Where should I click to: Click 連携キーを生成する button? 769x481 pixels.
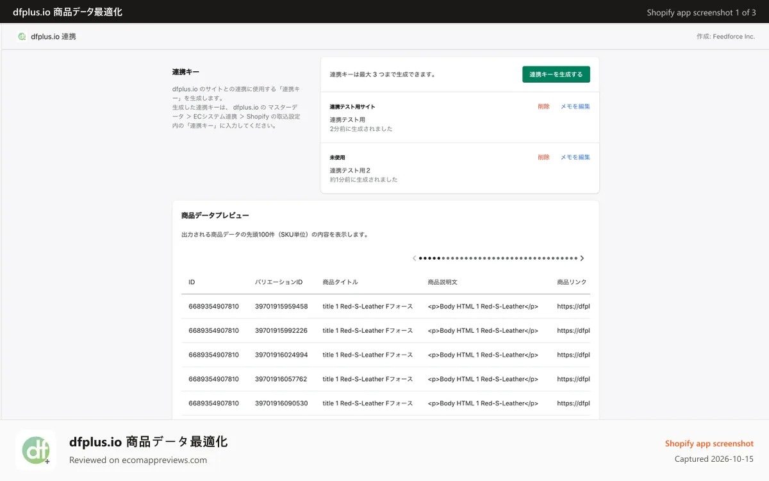pos(556,74)
